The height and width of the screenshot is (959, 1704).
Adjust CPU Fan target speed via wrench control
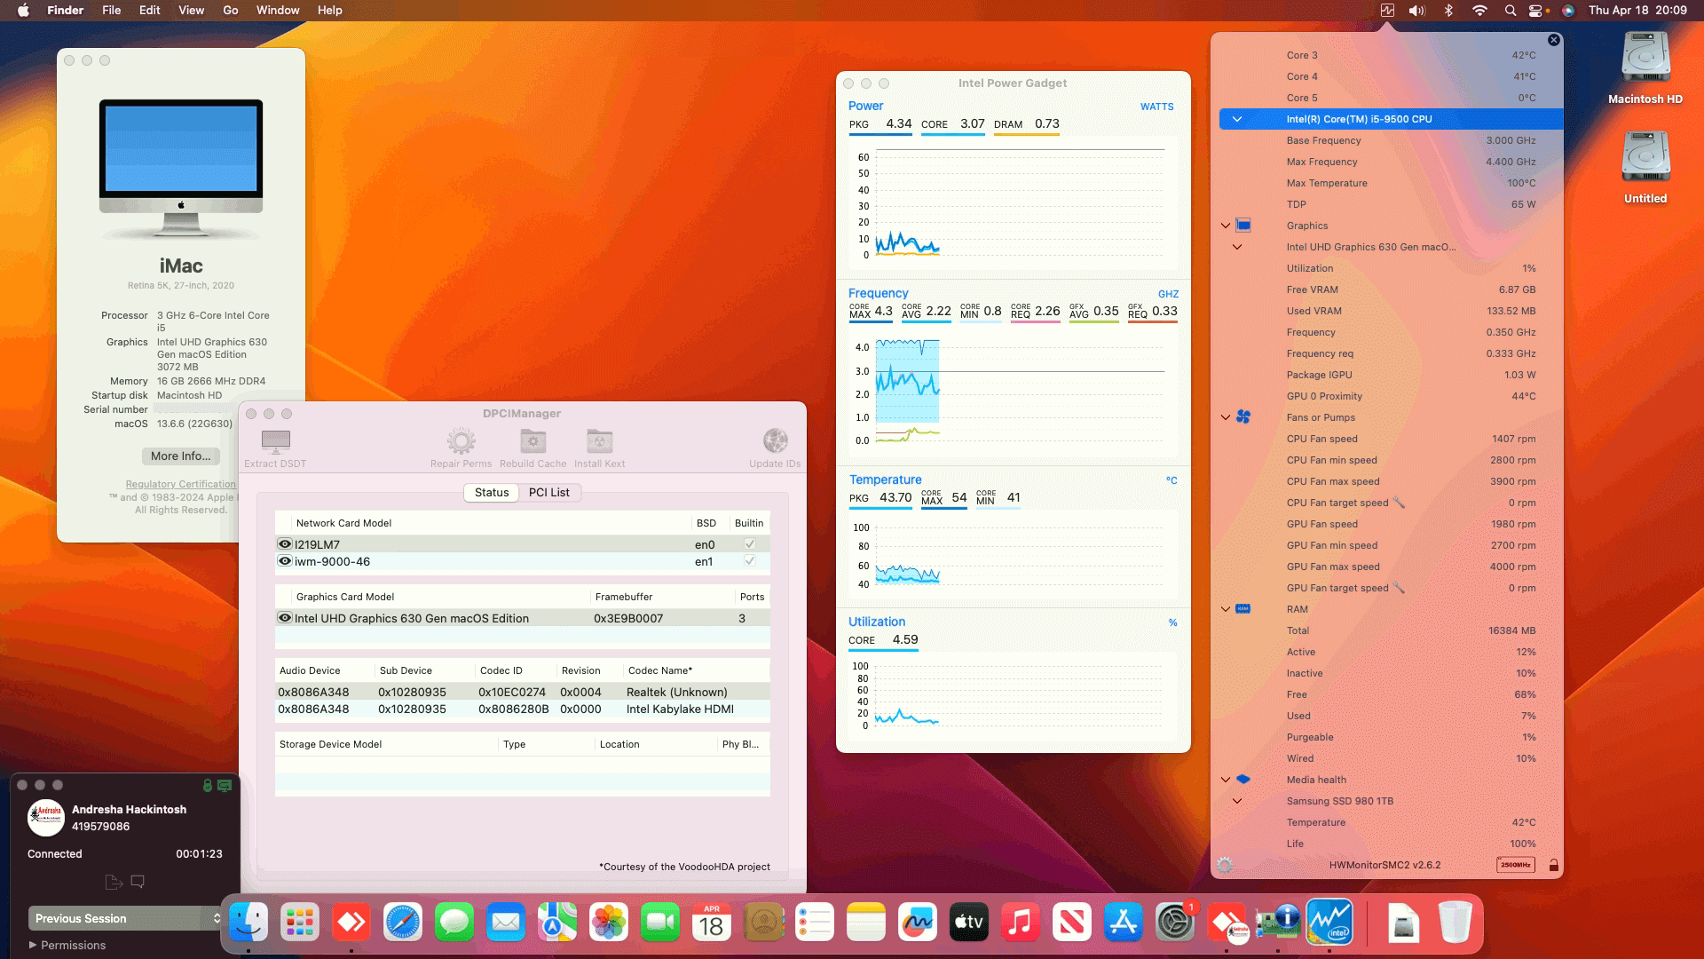coord(1399,503)
